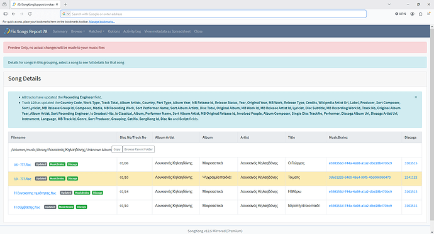Click Discogs badge on Η σύμβασης row
Viewport: 434px width, 234px height.
point(81,207)
